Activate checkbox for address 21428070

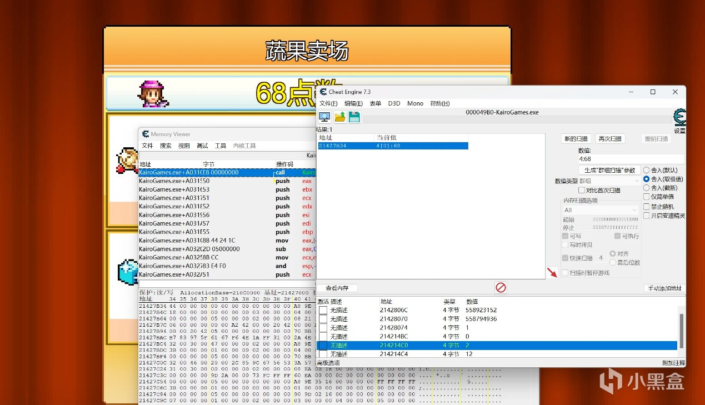click(323, 319)
